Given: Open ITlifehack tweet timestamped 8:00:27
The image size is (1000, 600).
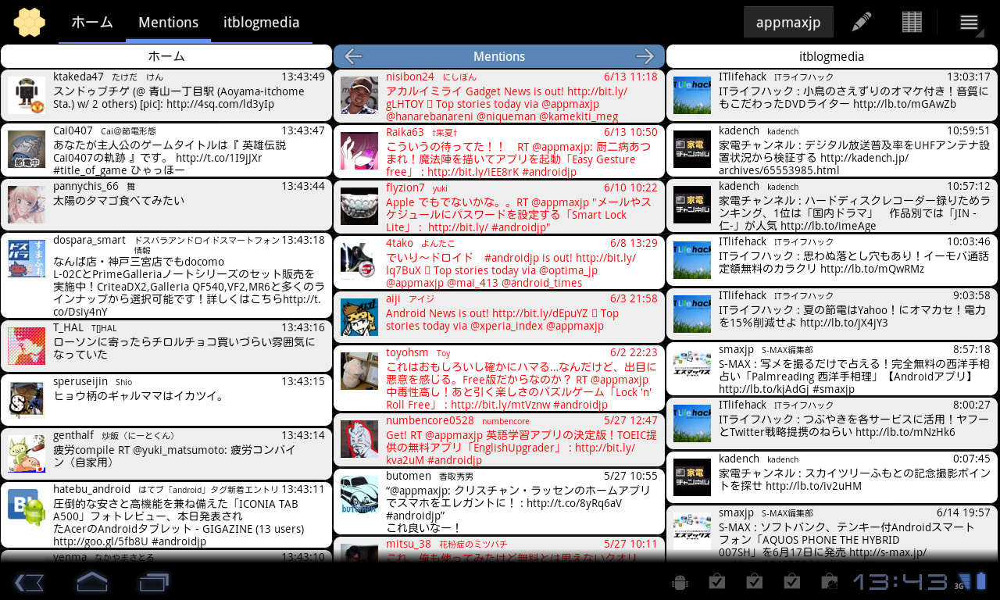Looking at the screenshot, I should pyautogui.click(x=832, y=423).
